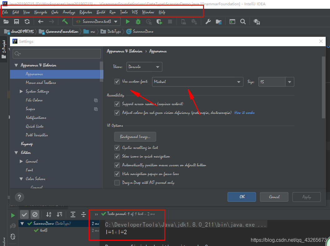Click Cancel in Settings dialog
The image size is (330, 246).
click(274, 197)
